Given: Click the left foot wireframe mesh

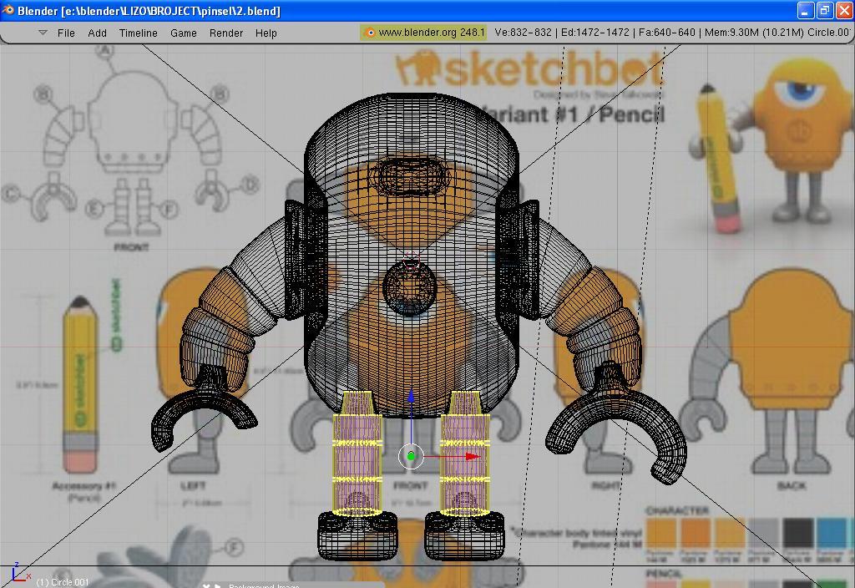Looking at the screenshot, I should (x=357, y=535).
